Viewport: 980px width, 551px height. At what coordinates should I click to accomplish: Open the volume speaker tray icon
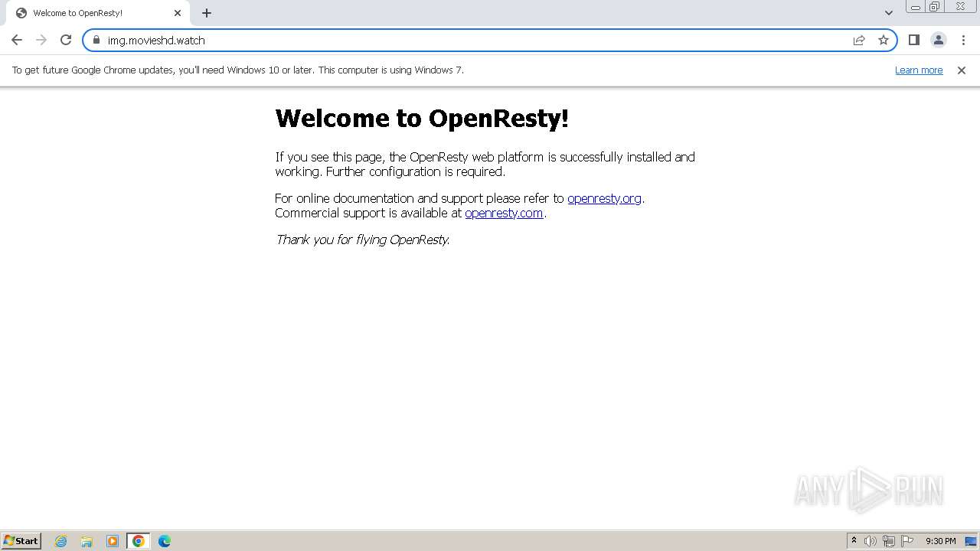(871, 541)
